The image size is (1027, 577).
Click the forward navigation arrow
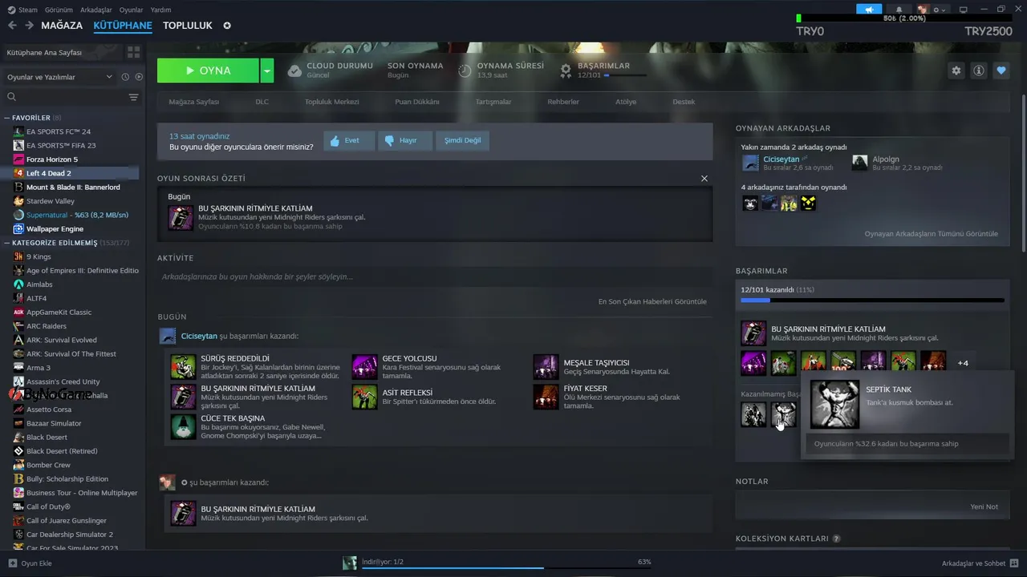point(29,26)
